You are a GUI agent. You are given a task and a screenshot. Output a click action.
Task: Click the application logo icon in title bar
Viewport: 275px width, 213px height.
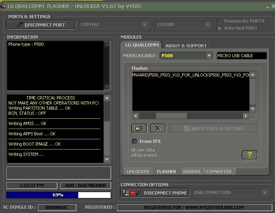click(3, 6)
